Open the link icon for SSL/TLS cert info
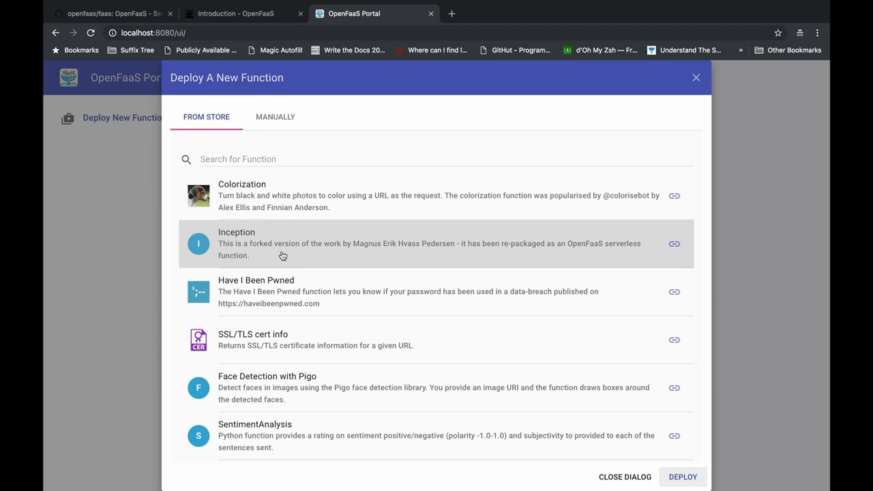This screenshot has width=873, height=491. [x=674, y=340]
